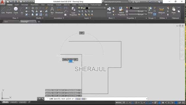
Task: Click the dynamic input distance field
Action: [x=71, y=61]
